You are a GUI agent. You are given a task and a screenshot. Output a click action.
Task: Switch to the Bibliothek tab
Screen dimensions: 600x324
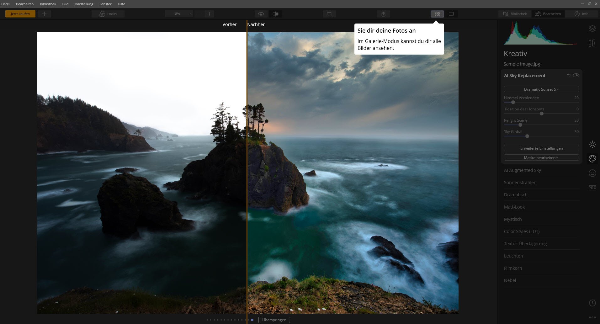(x=515, y=14)
